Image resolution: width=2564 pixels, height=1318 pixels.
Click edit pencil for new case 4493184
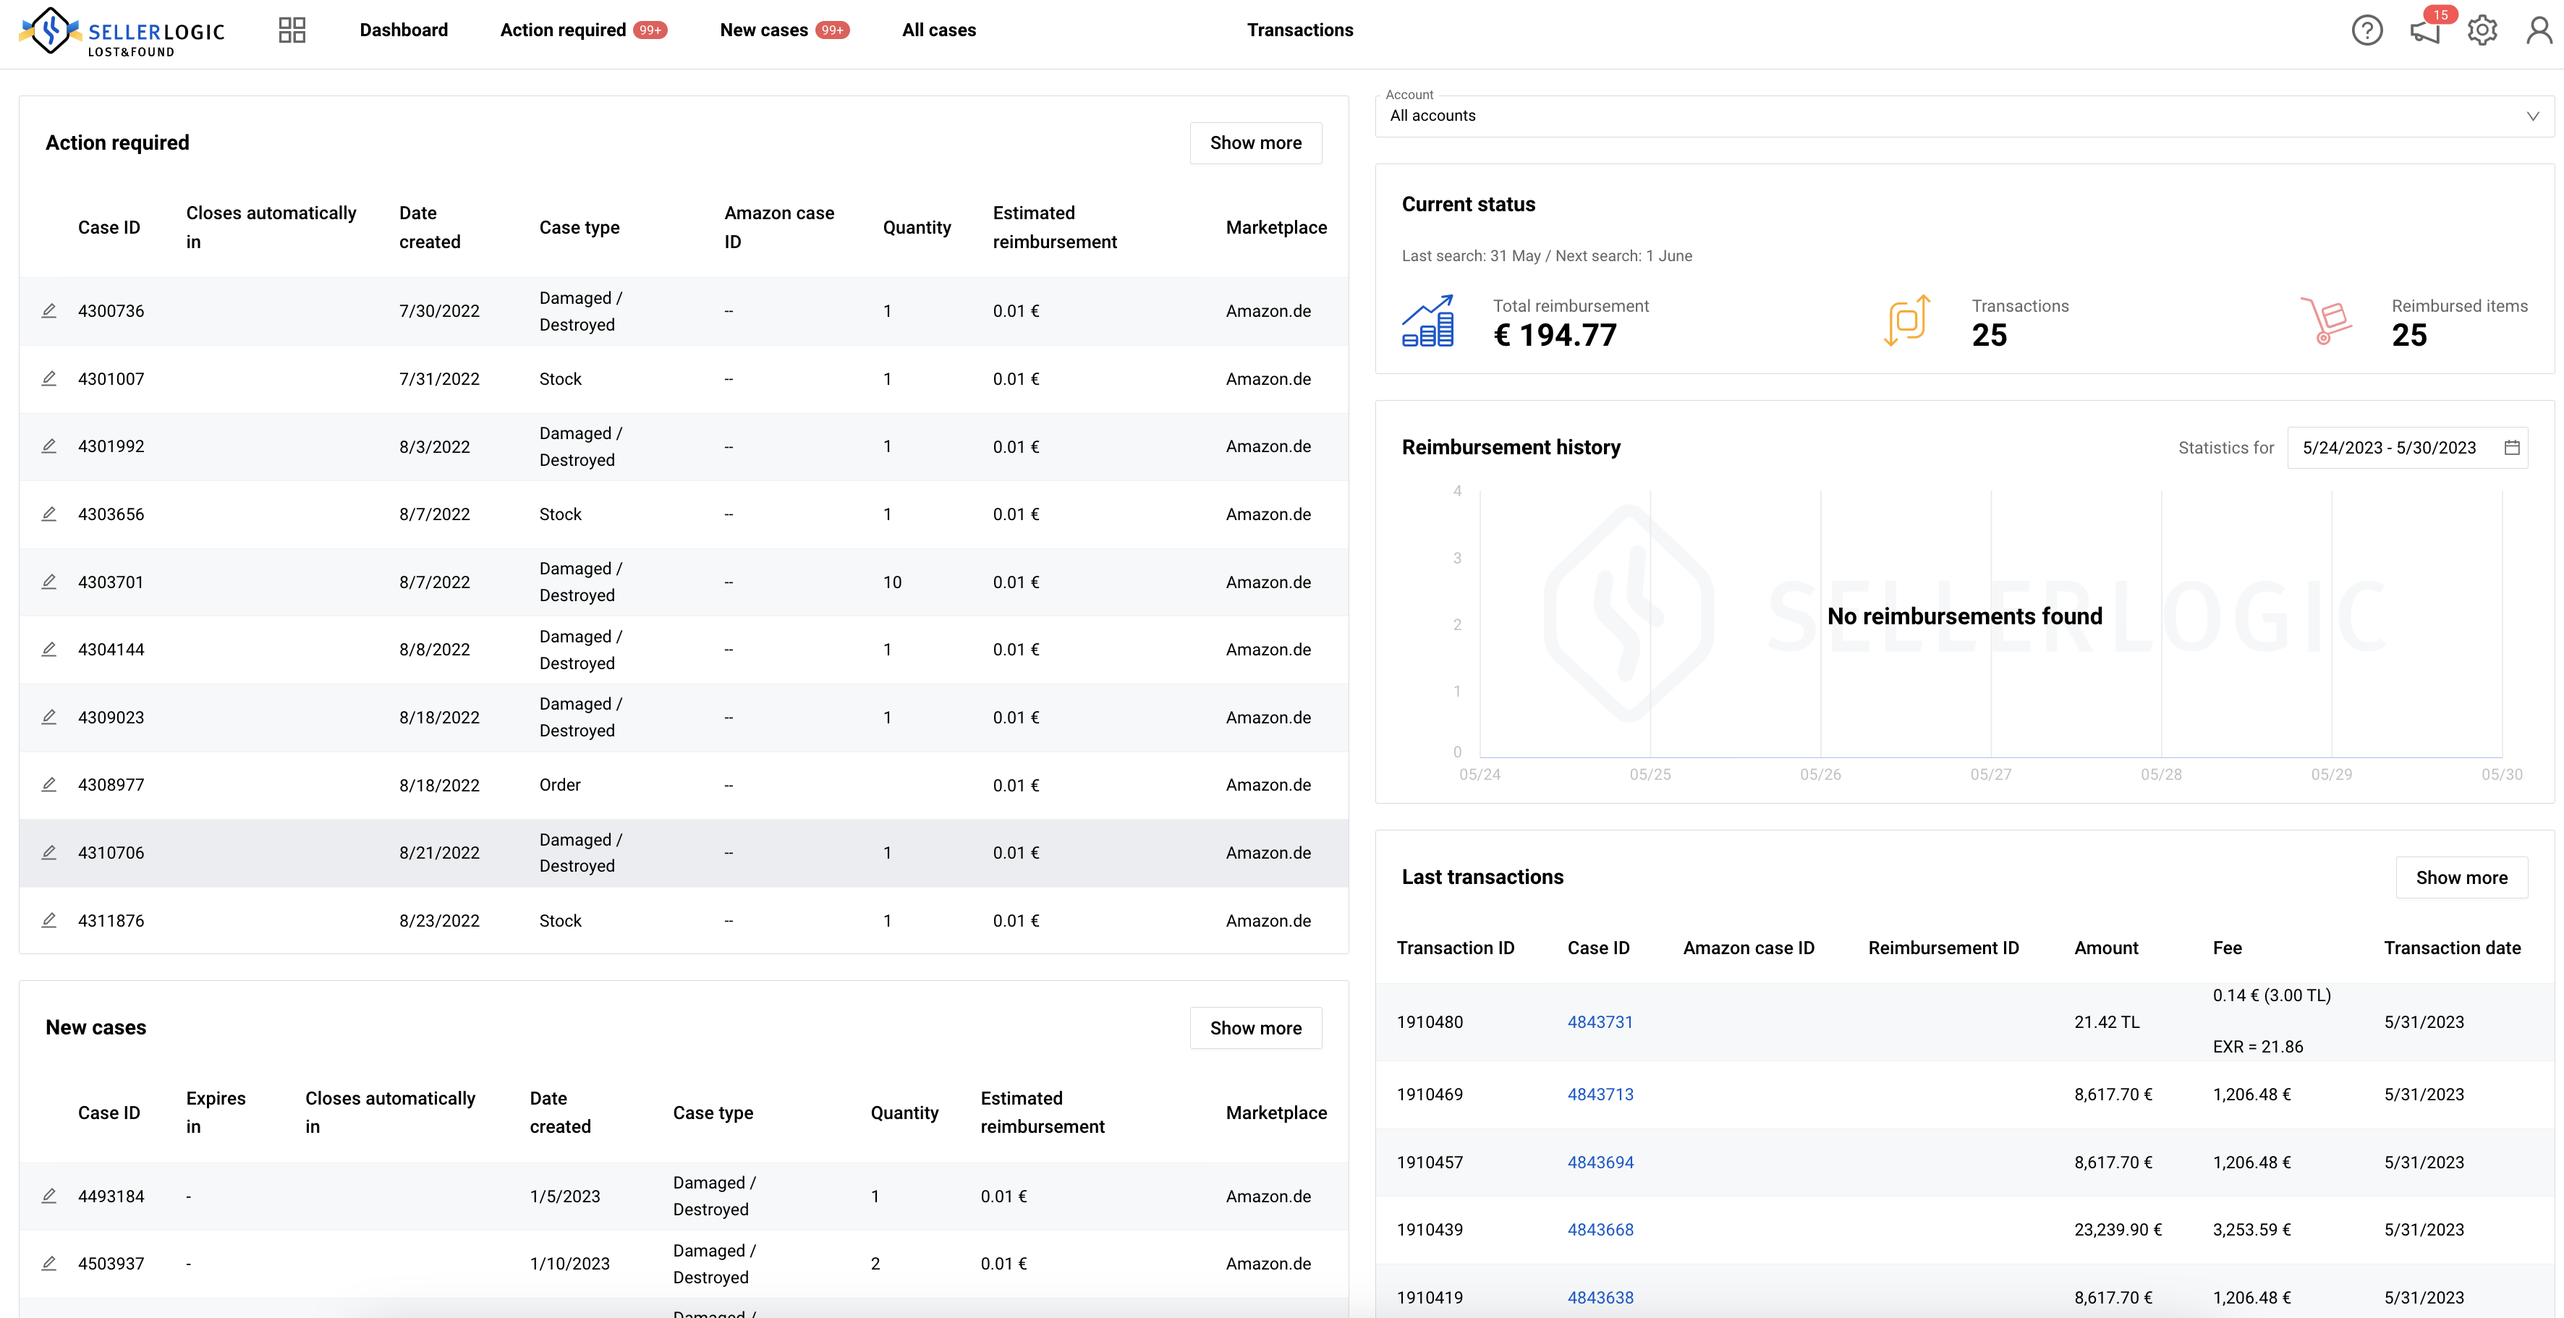click(48, 1196)
